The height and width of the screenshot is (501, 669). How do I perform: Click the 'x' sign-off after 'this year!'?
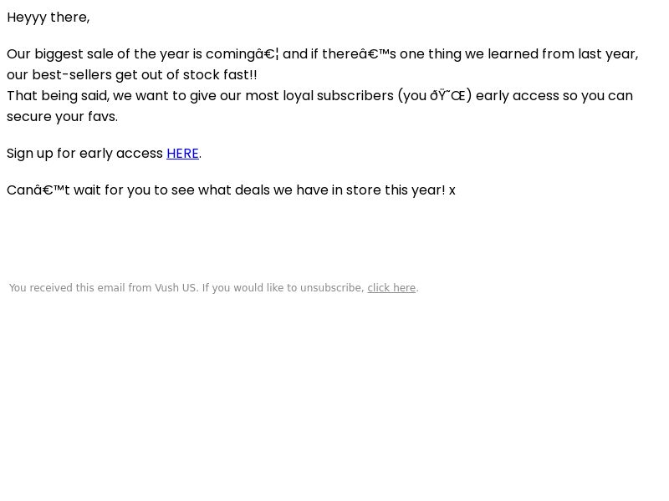452,190
